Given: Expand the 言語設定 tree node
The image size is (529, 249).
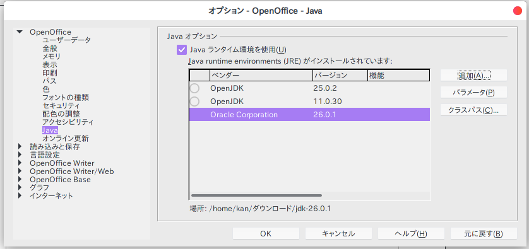Looking at the screenshot, I should [x=20, y=155].
